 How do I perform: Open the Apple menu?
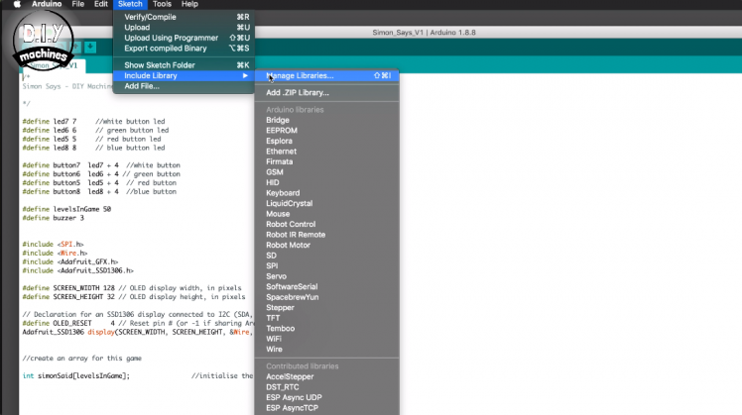point(16,5)
